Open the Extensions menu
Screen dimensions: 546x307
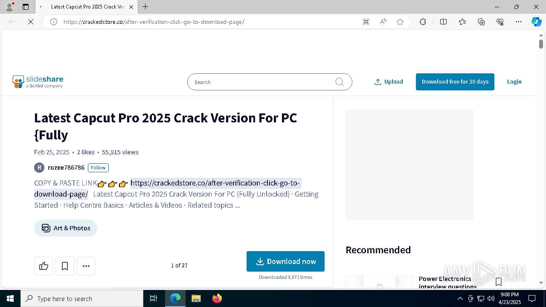423,22
